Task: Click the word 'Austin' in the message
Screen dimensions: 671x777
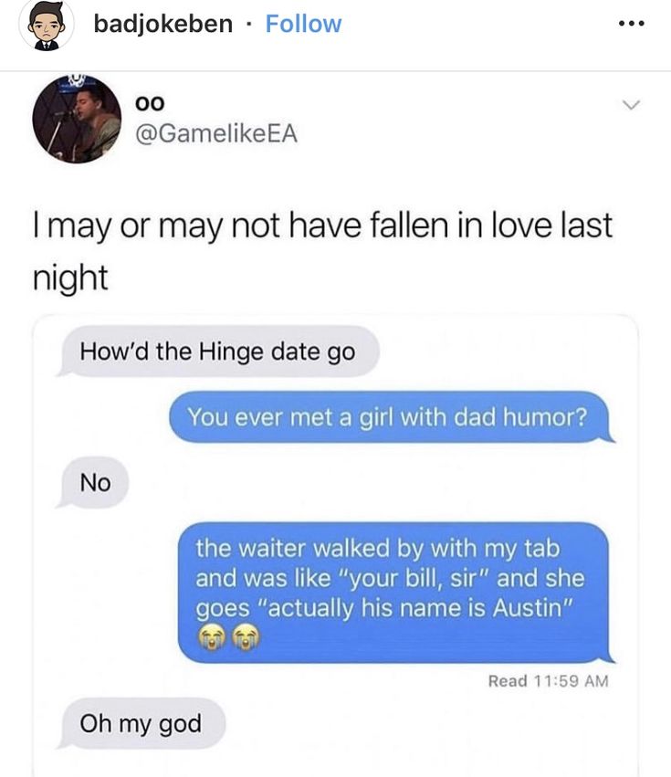Action: (529, 607)
